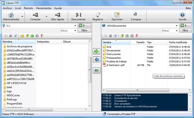Click the Conectar toolbar icon

tap(35, 15)
